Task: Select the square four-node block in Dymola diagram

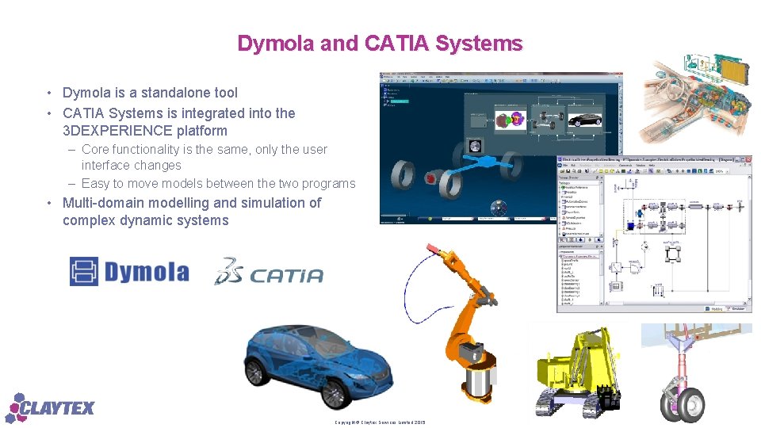Action: tap(673, 254)
